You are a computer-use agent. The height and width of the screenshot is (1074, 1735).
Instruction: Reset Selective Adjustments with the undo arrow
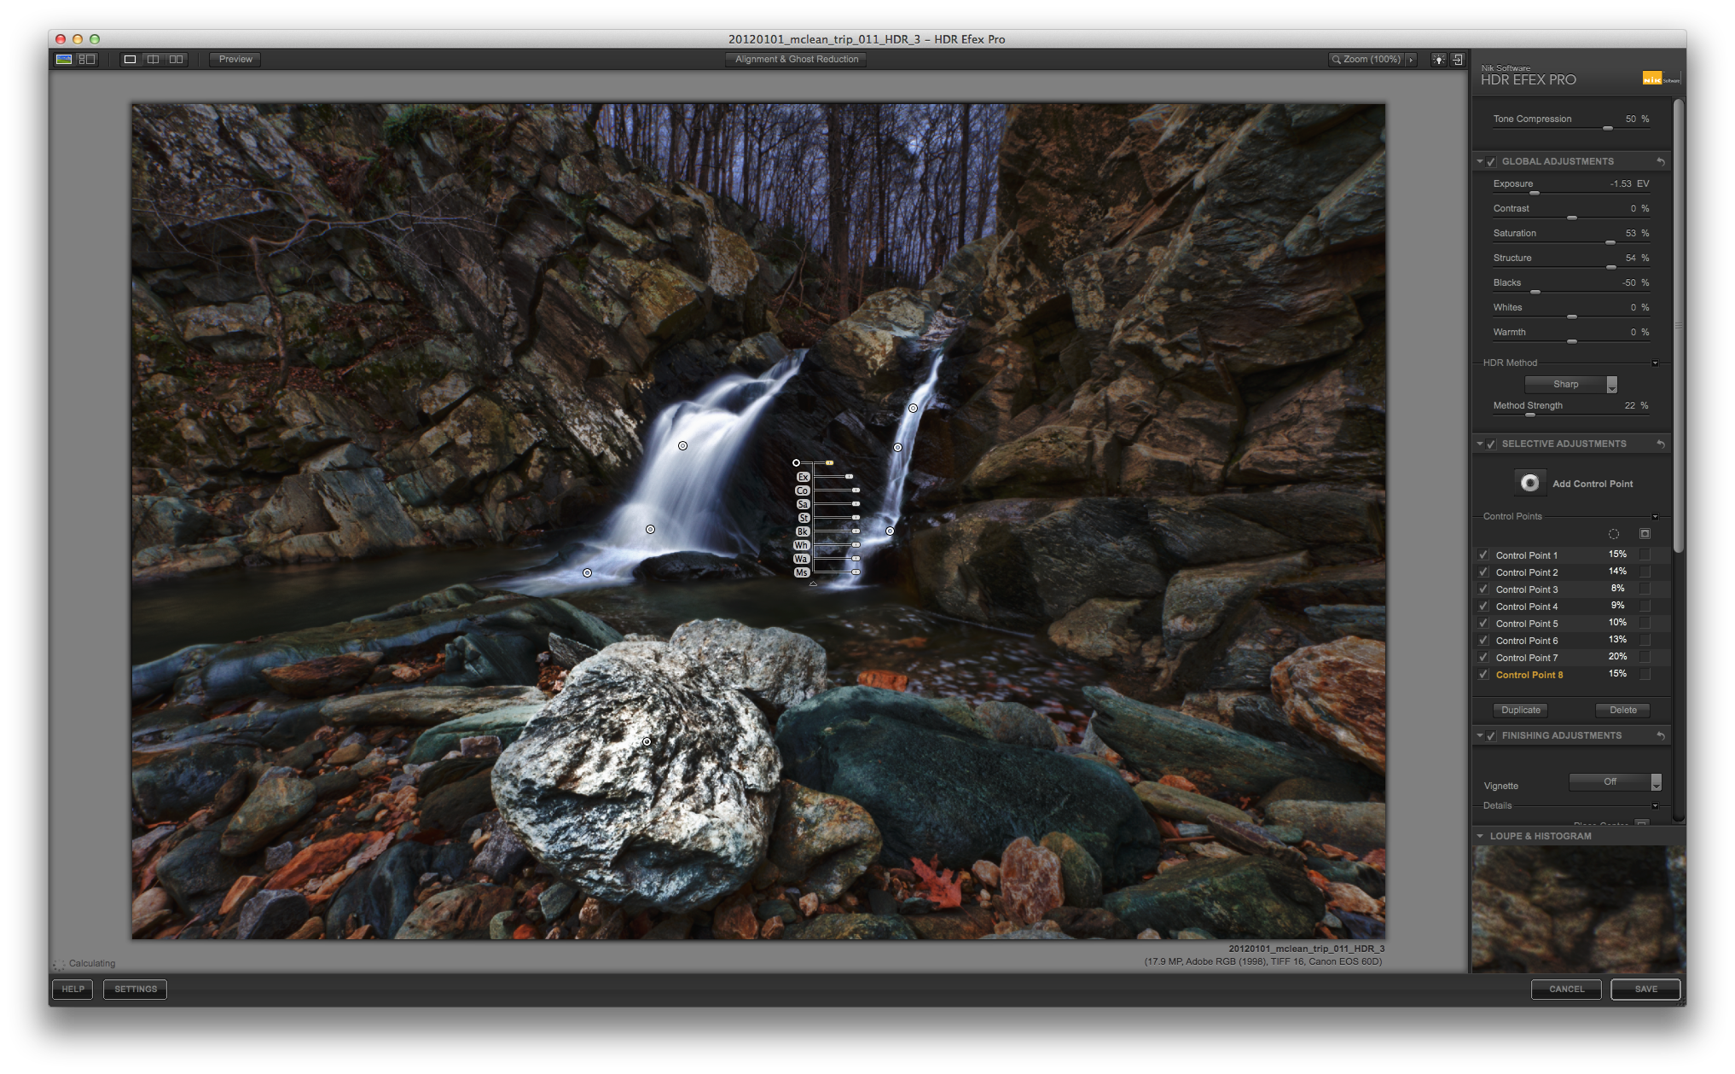pos(1661,444)
